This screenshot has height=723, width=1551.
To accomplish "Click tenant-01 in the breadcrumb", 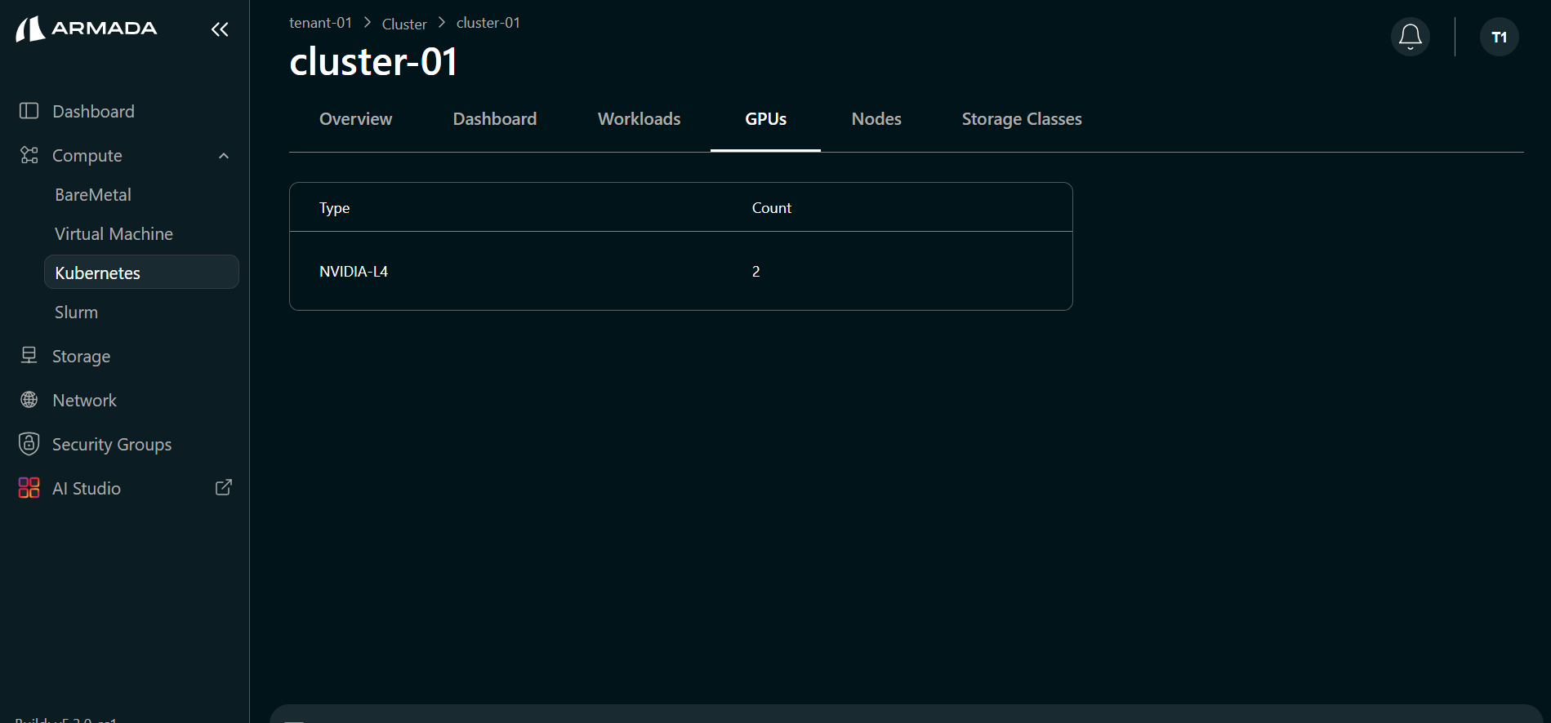I will coord(320,23).
